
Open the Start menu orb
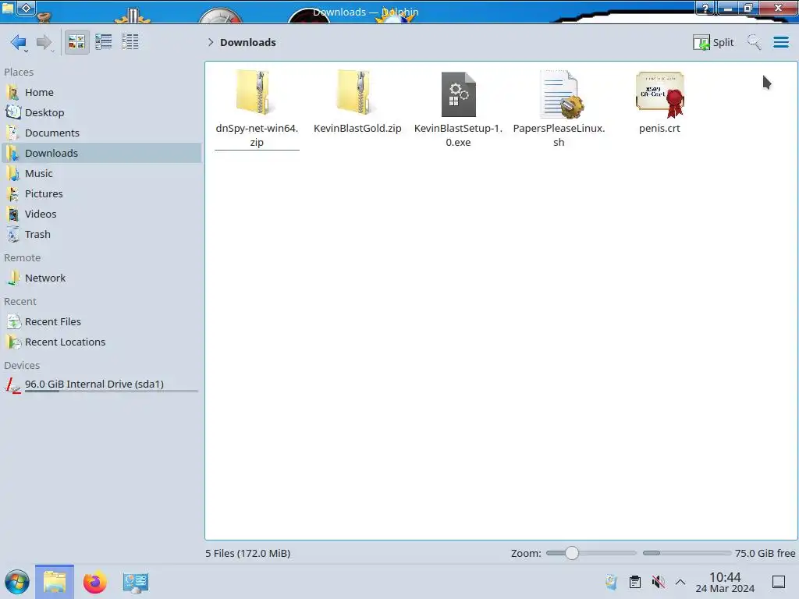pos(17,582)
